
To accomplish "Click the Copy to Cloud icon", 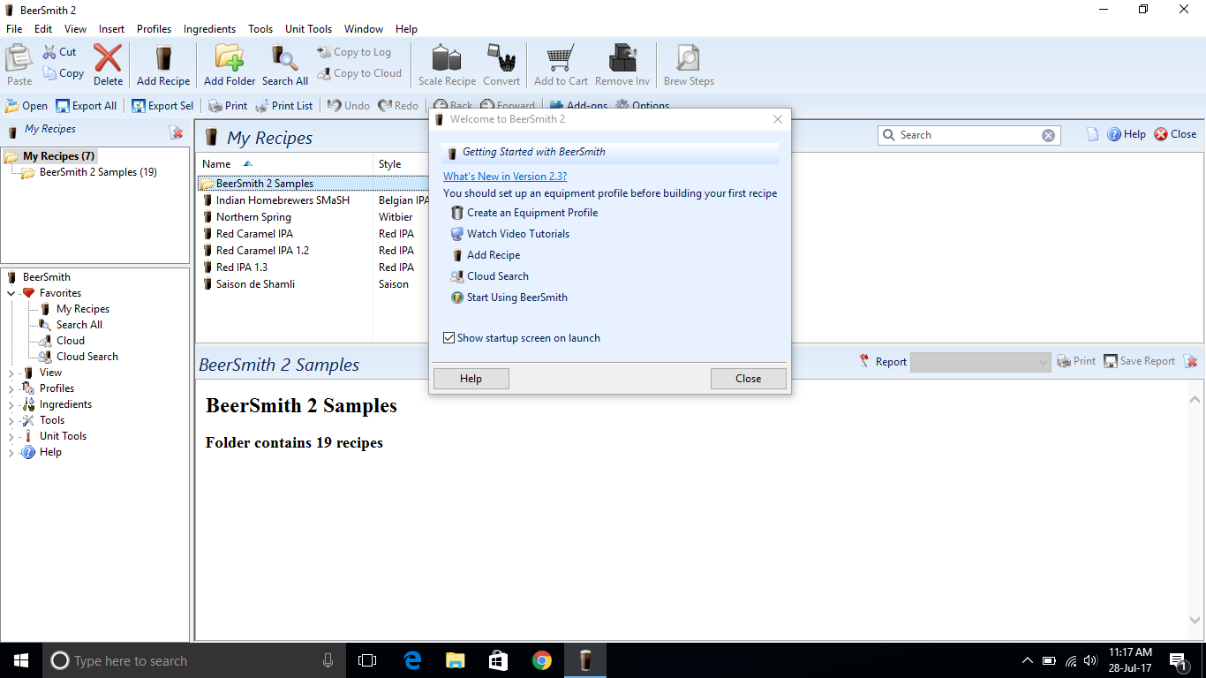I will tap(324, 73).
